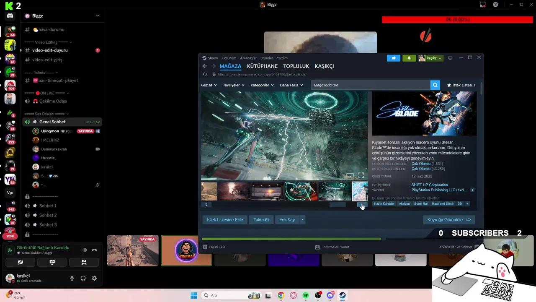Click the Takip Et button
The height and width of the screenshot is (302, 536).
click(261, 220)
